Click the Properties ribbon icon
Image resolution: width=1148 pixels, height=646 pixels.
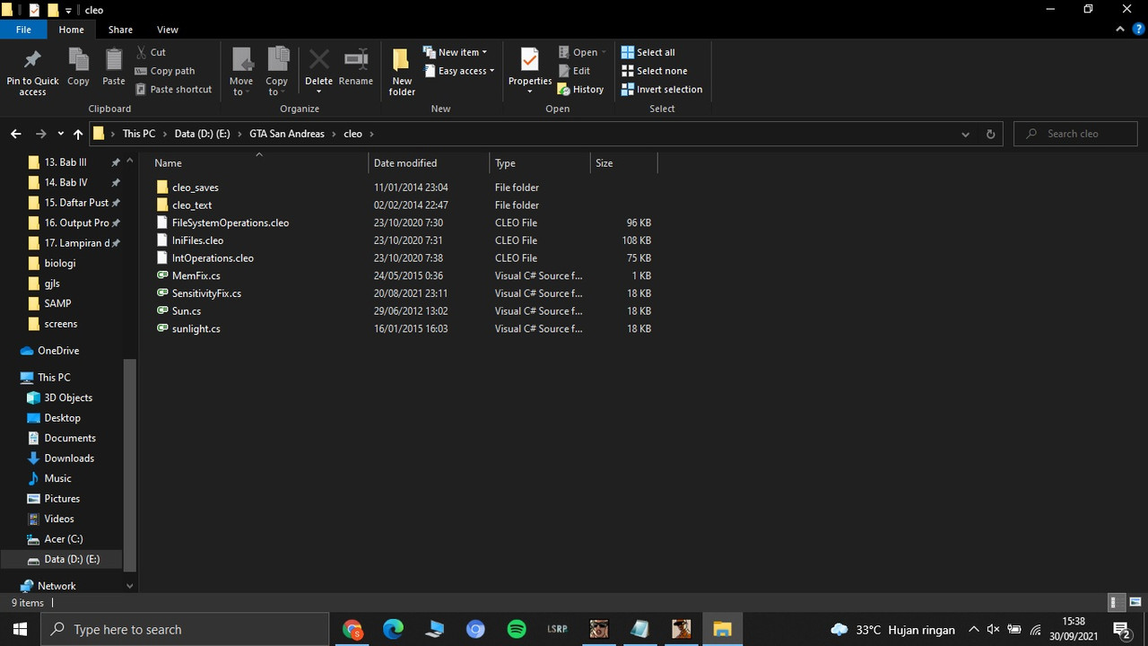click(x=530, y=61)
